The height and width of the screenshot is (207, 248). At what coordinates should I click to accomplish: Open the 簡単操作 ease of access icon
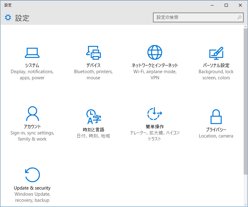(155, 113)
